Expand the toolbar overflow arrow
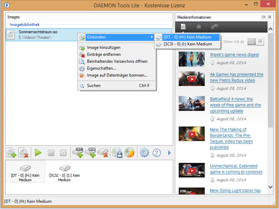Screen dimensions: 279x209 tap(169, 153)
